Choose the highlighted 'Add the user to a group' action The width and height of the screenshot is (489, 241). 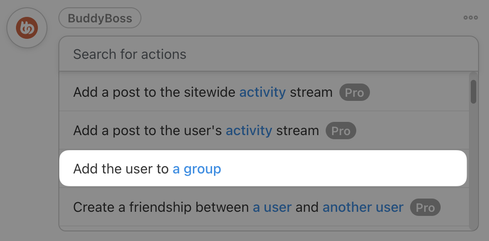point(263,168)
